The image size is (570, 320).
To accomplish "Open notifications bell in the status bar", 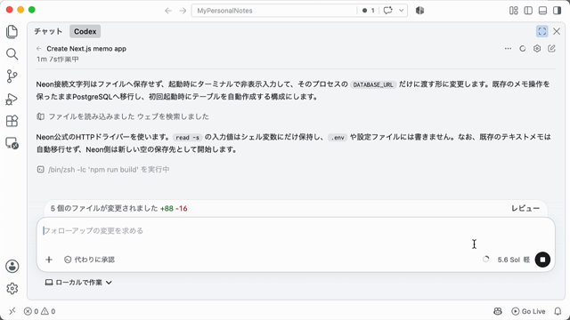I will coord(558,311).
